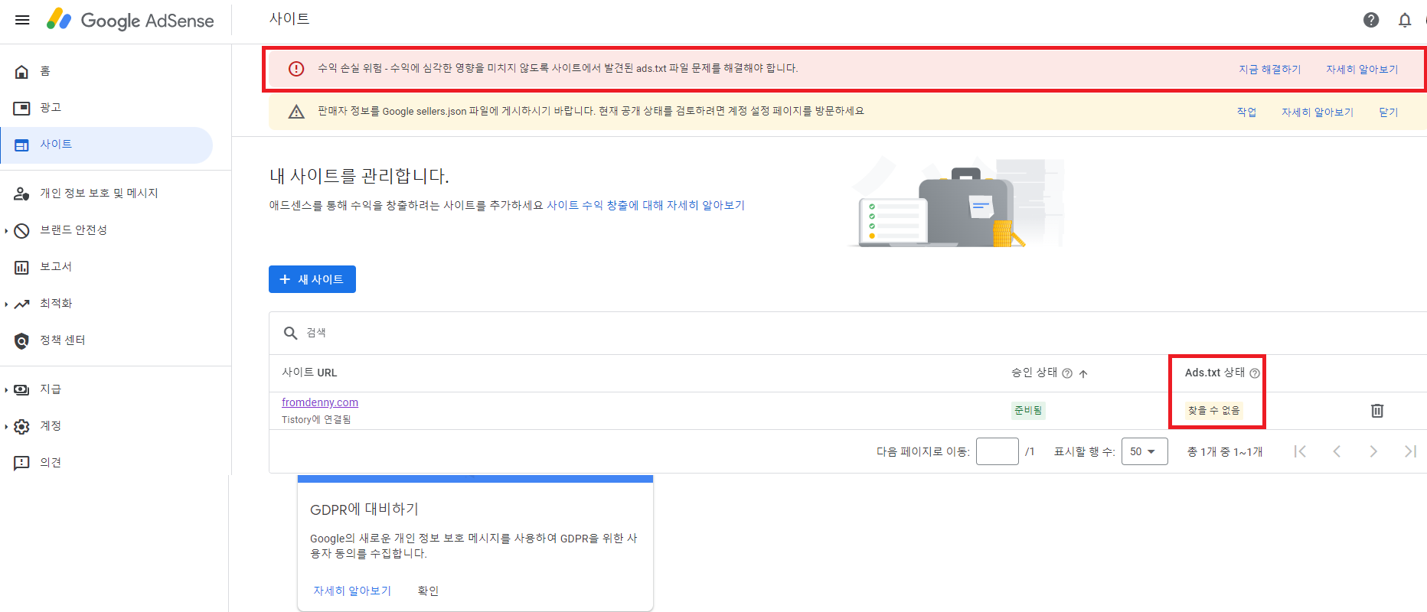The height and width of the screenshot is (612, 1427).
Task: Click the 사이트 URL column header
Action: click(309, 373)
